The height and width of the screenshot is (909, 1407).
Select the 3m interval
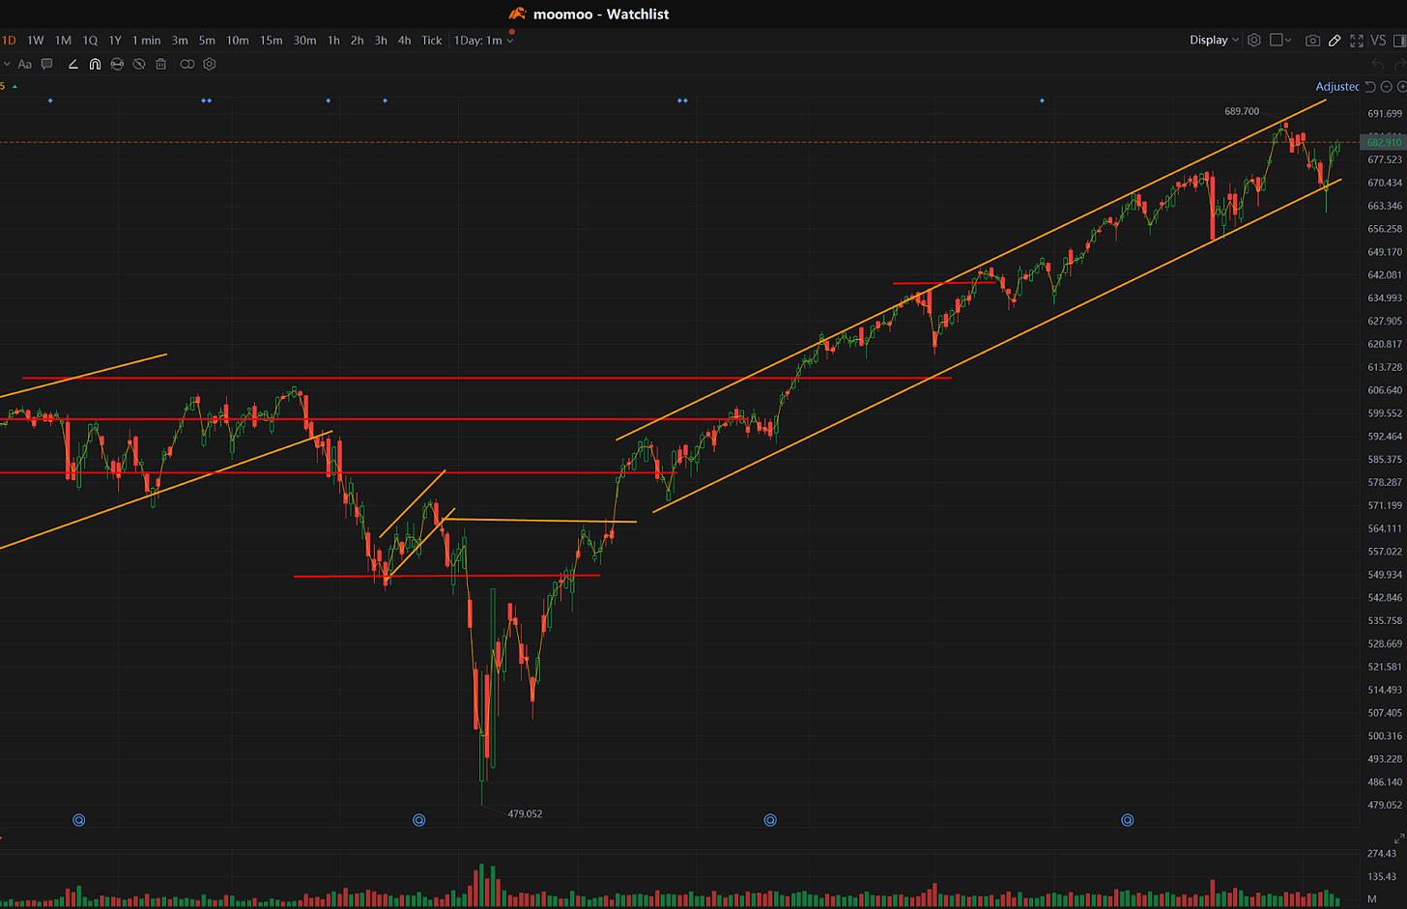click(180, 41)
